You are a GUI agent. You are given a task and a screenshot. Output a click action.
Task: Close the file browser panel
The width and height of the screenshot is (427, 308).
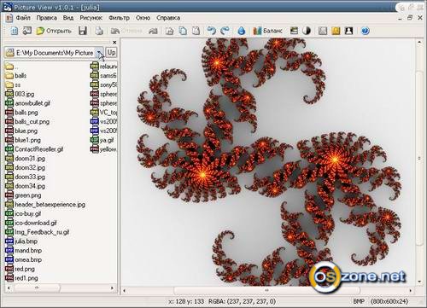tap(114, 43)
